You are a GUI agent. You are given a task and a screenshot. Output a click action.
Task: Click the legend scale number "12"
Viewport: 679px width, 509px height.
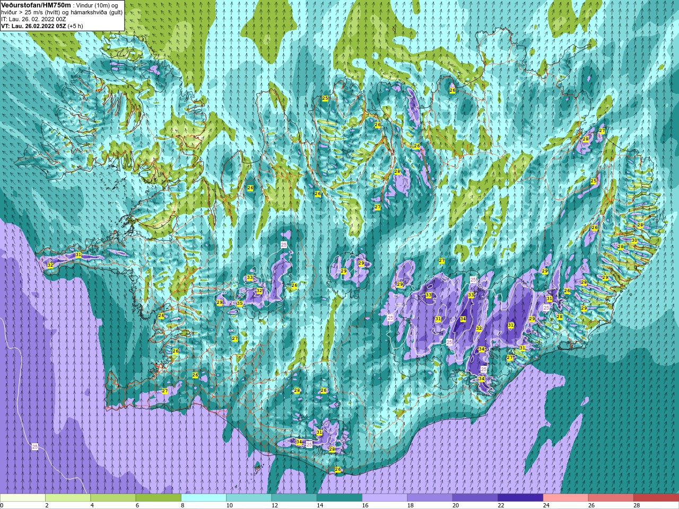(x=274, y=505)
